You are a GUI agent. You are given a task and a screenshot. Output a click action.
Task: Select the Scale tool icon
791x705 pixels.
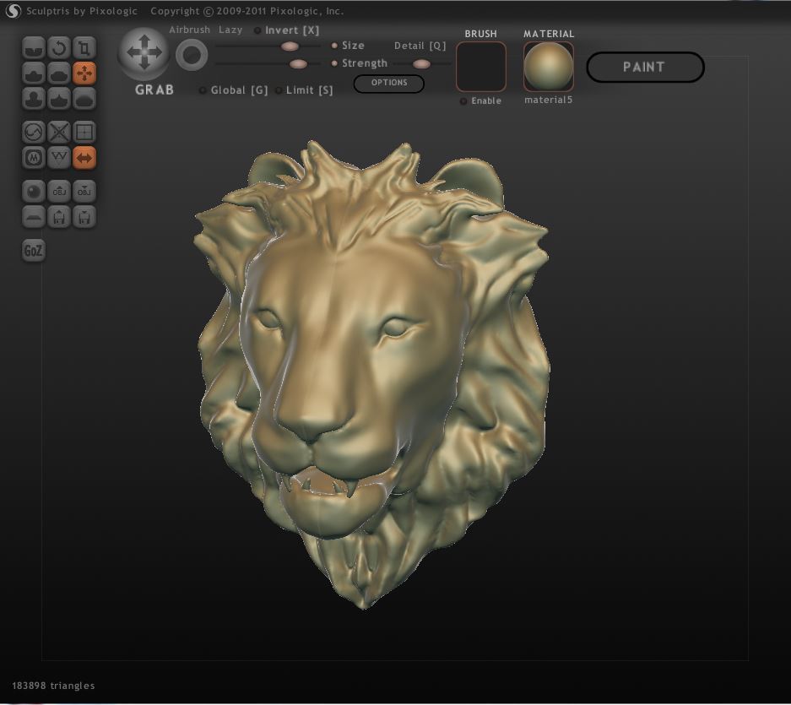(84, 48)
